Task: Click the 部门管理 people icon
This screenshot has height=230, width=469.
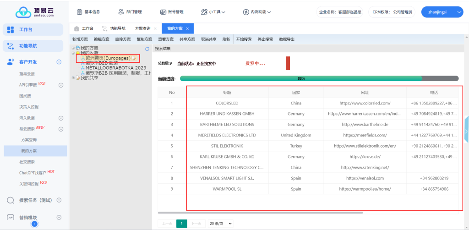Action: pyautogui.click(x=121, y=12)
